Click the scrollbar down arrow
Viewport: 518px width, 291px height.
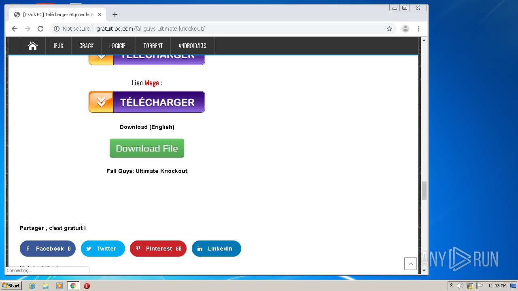(x=424, y=270)
